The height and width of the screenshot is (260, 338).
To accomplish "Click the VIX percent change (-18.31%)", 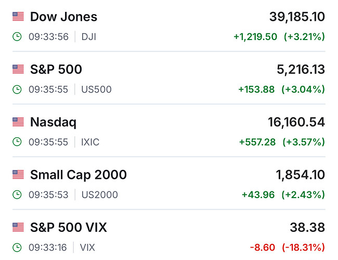I will (x=303, y=248).
